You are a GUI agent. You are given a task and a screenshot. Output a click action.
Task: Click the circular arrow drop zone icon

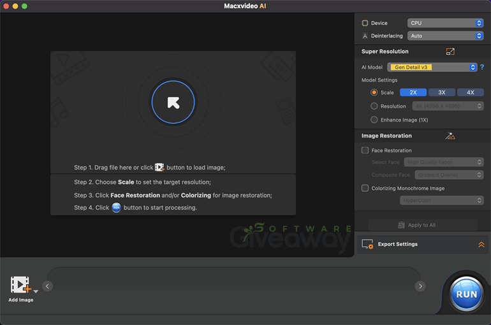(173, 103)
